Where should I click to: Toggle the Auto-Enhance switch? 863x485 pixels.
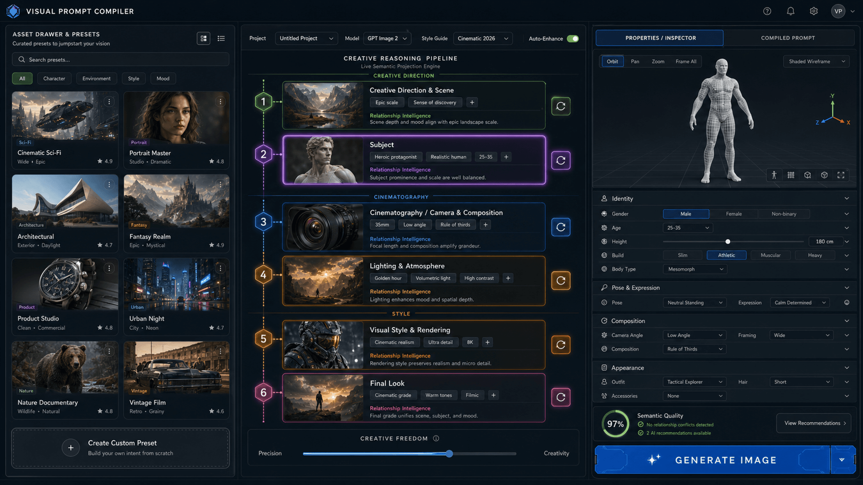[573, 39]
